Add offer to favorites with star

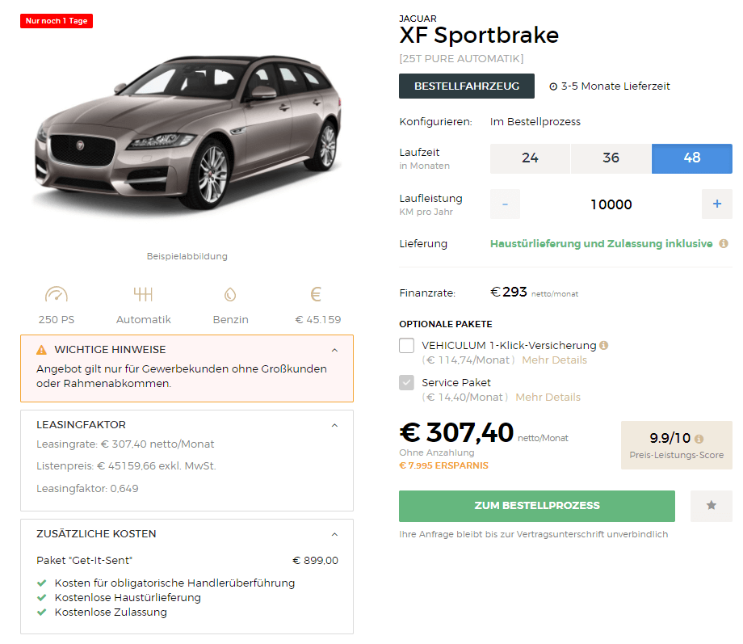(x=712, y=506)
